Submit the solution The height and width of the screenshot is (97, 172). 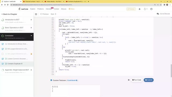click(x=149, y=80)
